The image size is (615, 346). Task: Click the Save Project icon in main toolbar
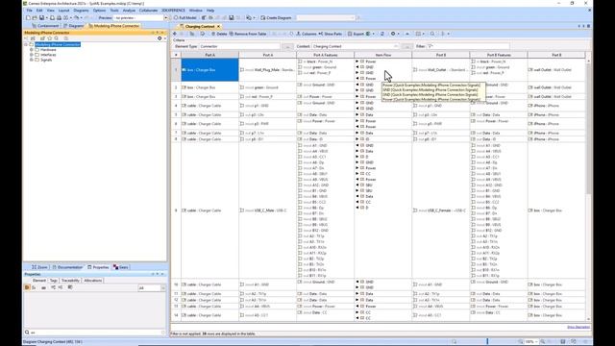coord(41,17)
